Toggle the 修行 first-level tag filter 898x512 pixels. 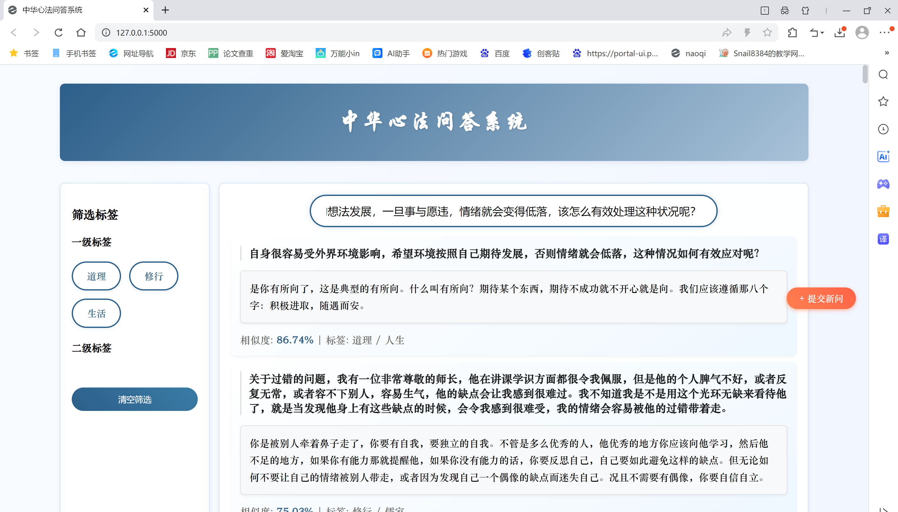[x=153, y=276]
